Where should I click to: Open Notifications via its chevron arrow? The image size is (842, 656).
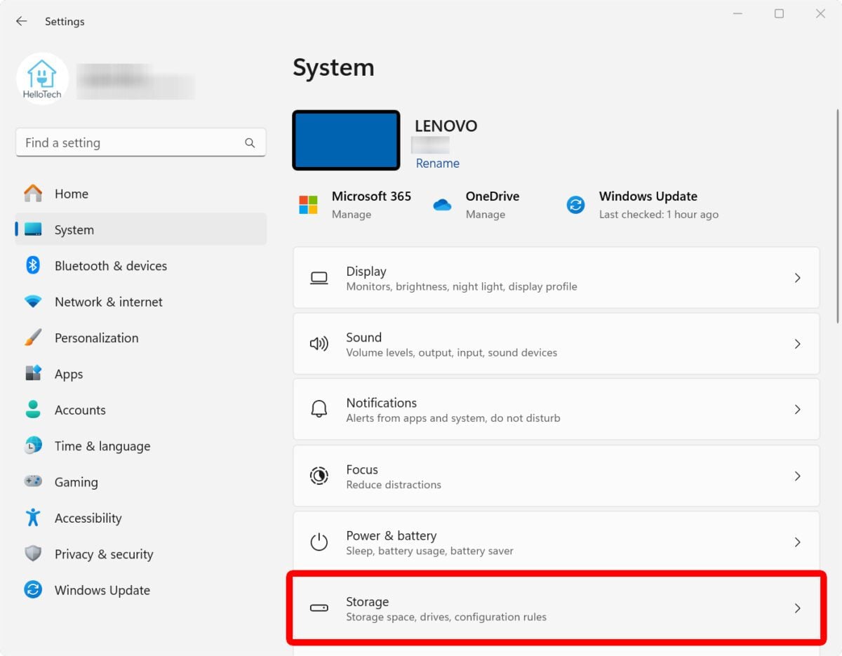[798, 410]
